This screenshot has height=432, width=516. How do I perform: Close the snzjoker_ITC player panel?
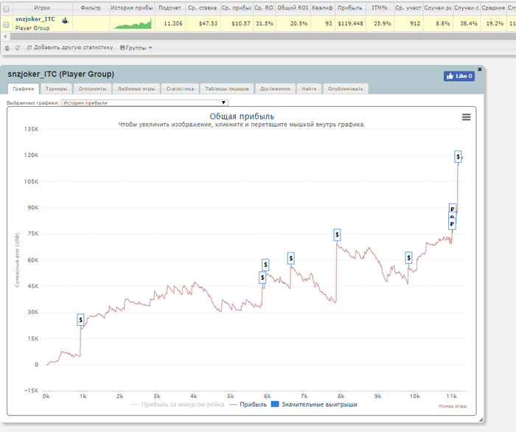point(479,69)
